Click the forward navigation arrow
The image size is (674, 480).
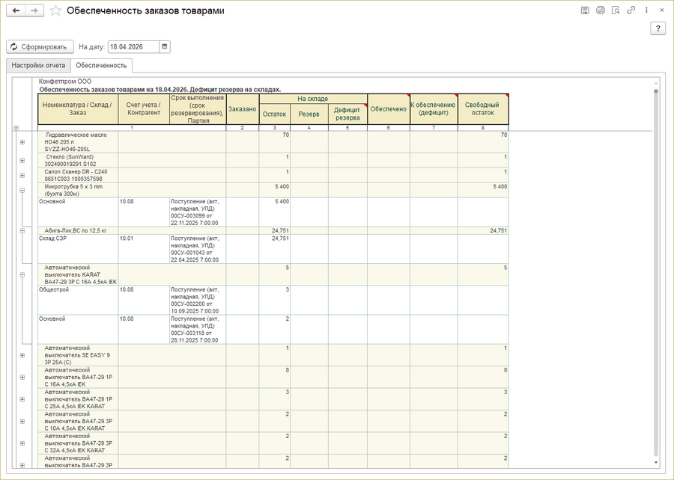[34, 11]
